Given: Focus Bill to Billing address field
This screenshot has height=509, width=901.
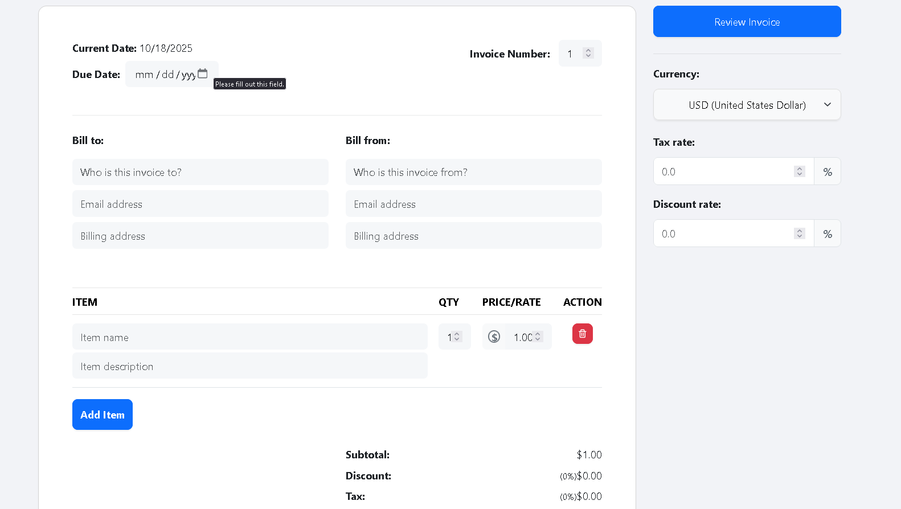Looking at the screenshot, I should [200, 236].
